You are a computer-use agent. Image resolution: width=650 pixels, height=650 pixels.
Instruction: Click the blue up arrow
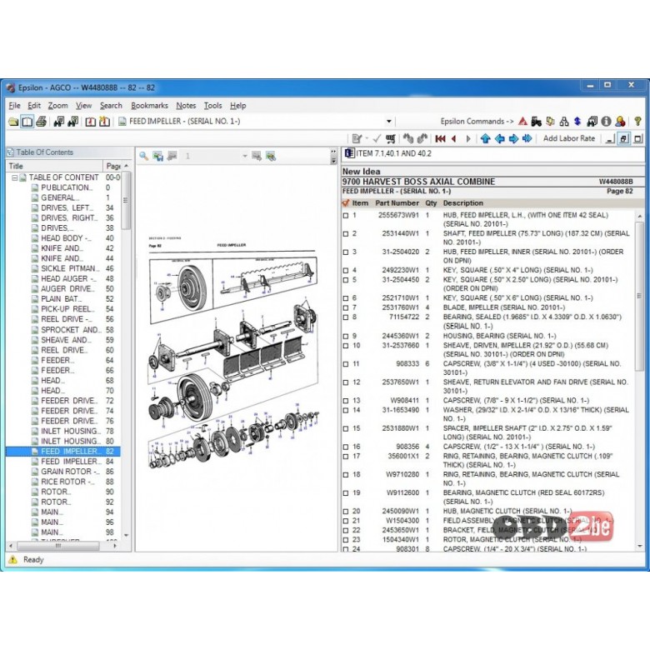pos(486,139)
